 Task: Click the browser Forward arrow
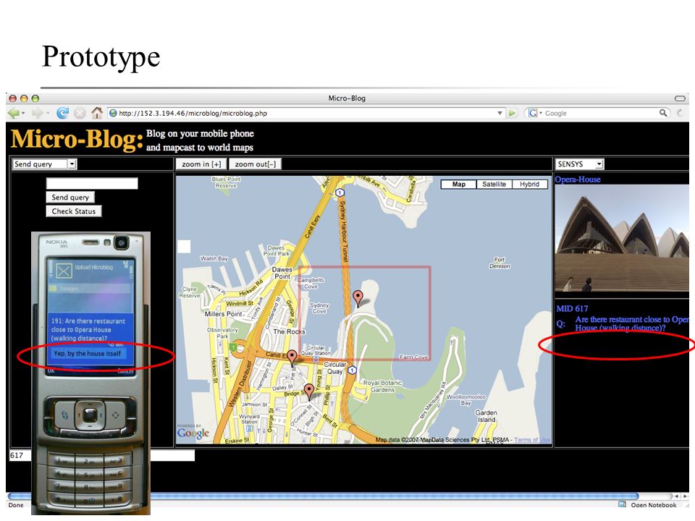37,114
